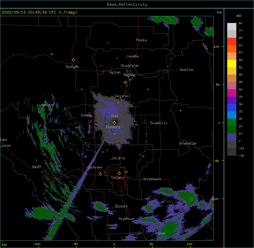This screenshot has width=254, height=248.
Task: Select the 33 dBZ blue legend swatch
Action: tap(232, 115)
